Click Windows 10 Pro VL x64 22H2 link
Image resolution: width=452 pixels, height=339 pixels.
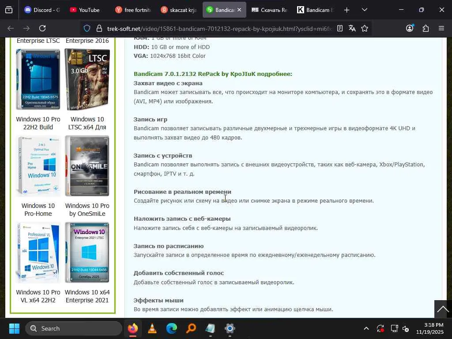click(38, 296)
